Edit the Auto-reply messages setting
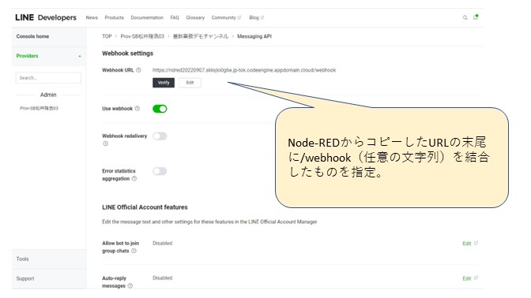Image resolution: width=531 pixels, height=298 pixels. click(470, 278)
